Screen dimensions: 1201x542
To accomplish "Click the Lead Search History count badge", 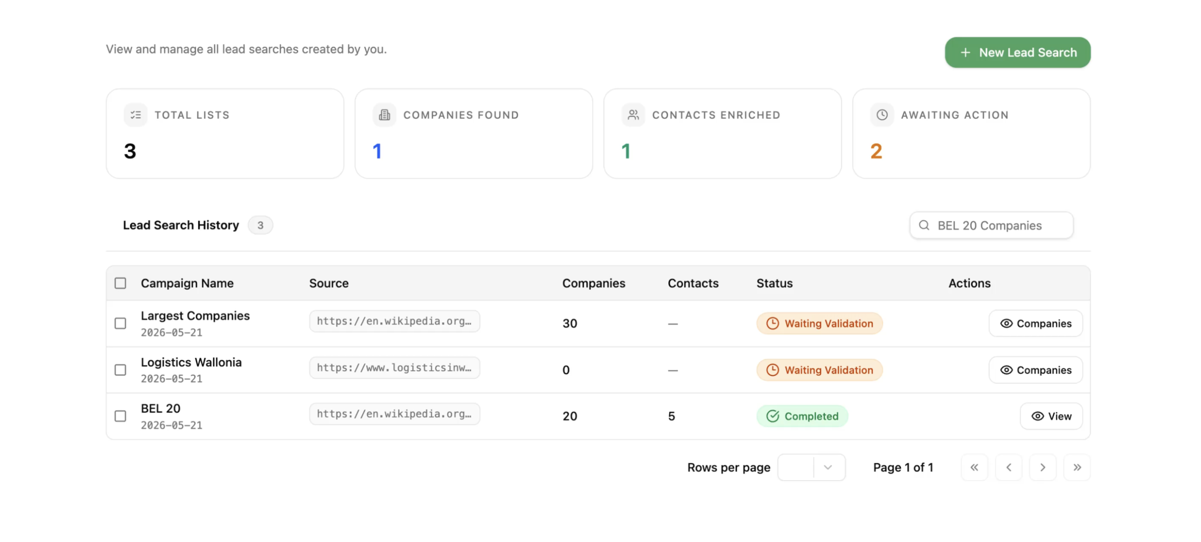I will pyautogui.click(x=260, y=225).
